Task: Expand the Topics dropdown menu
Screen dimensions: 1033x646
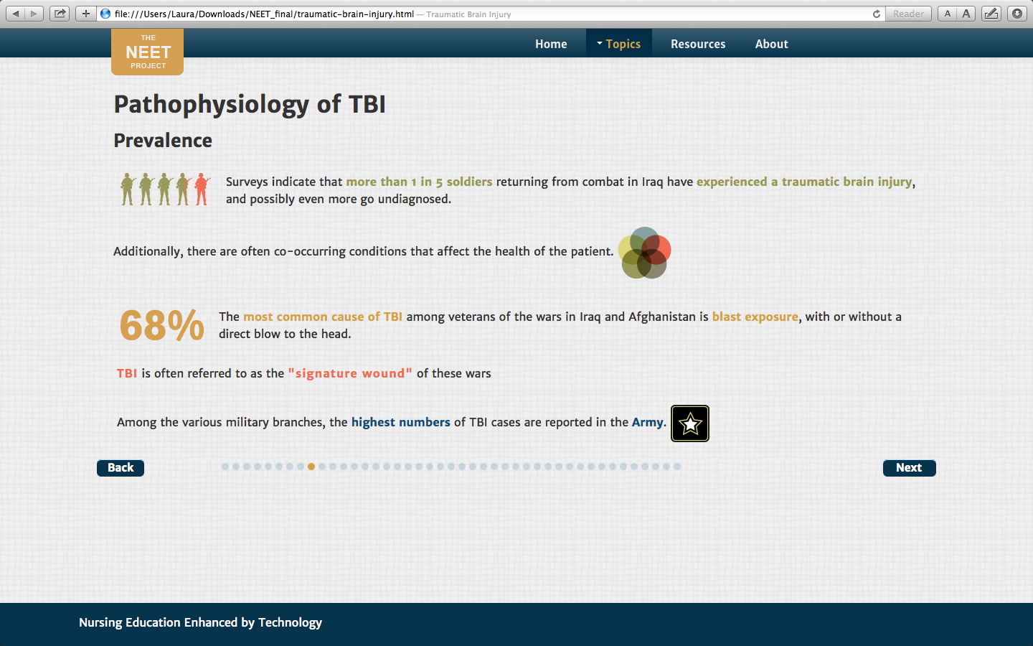Action: (x=619, y=44)
